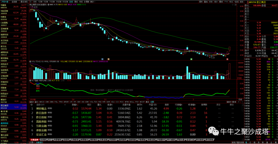Select the 化工 bottom tab
Image resolution: width=278 pixels, height=144 pixels.
coord(50,140)
